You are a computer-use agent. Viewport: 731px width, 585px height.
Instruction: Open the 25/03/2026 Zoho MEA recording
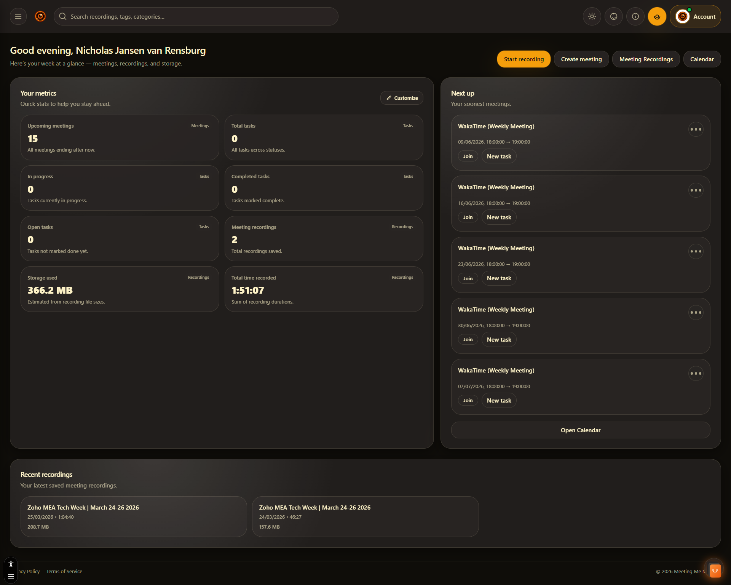coord(134,516)
